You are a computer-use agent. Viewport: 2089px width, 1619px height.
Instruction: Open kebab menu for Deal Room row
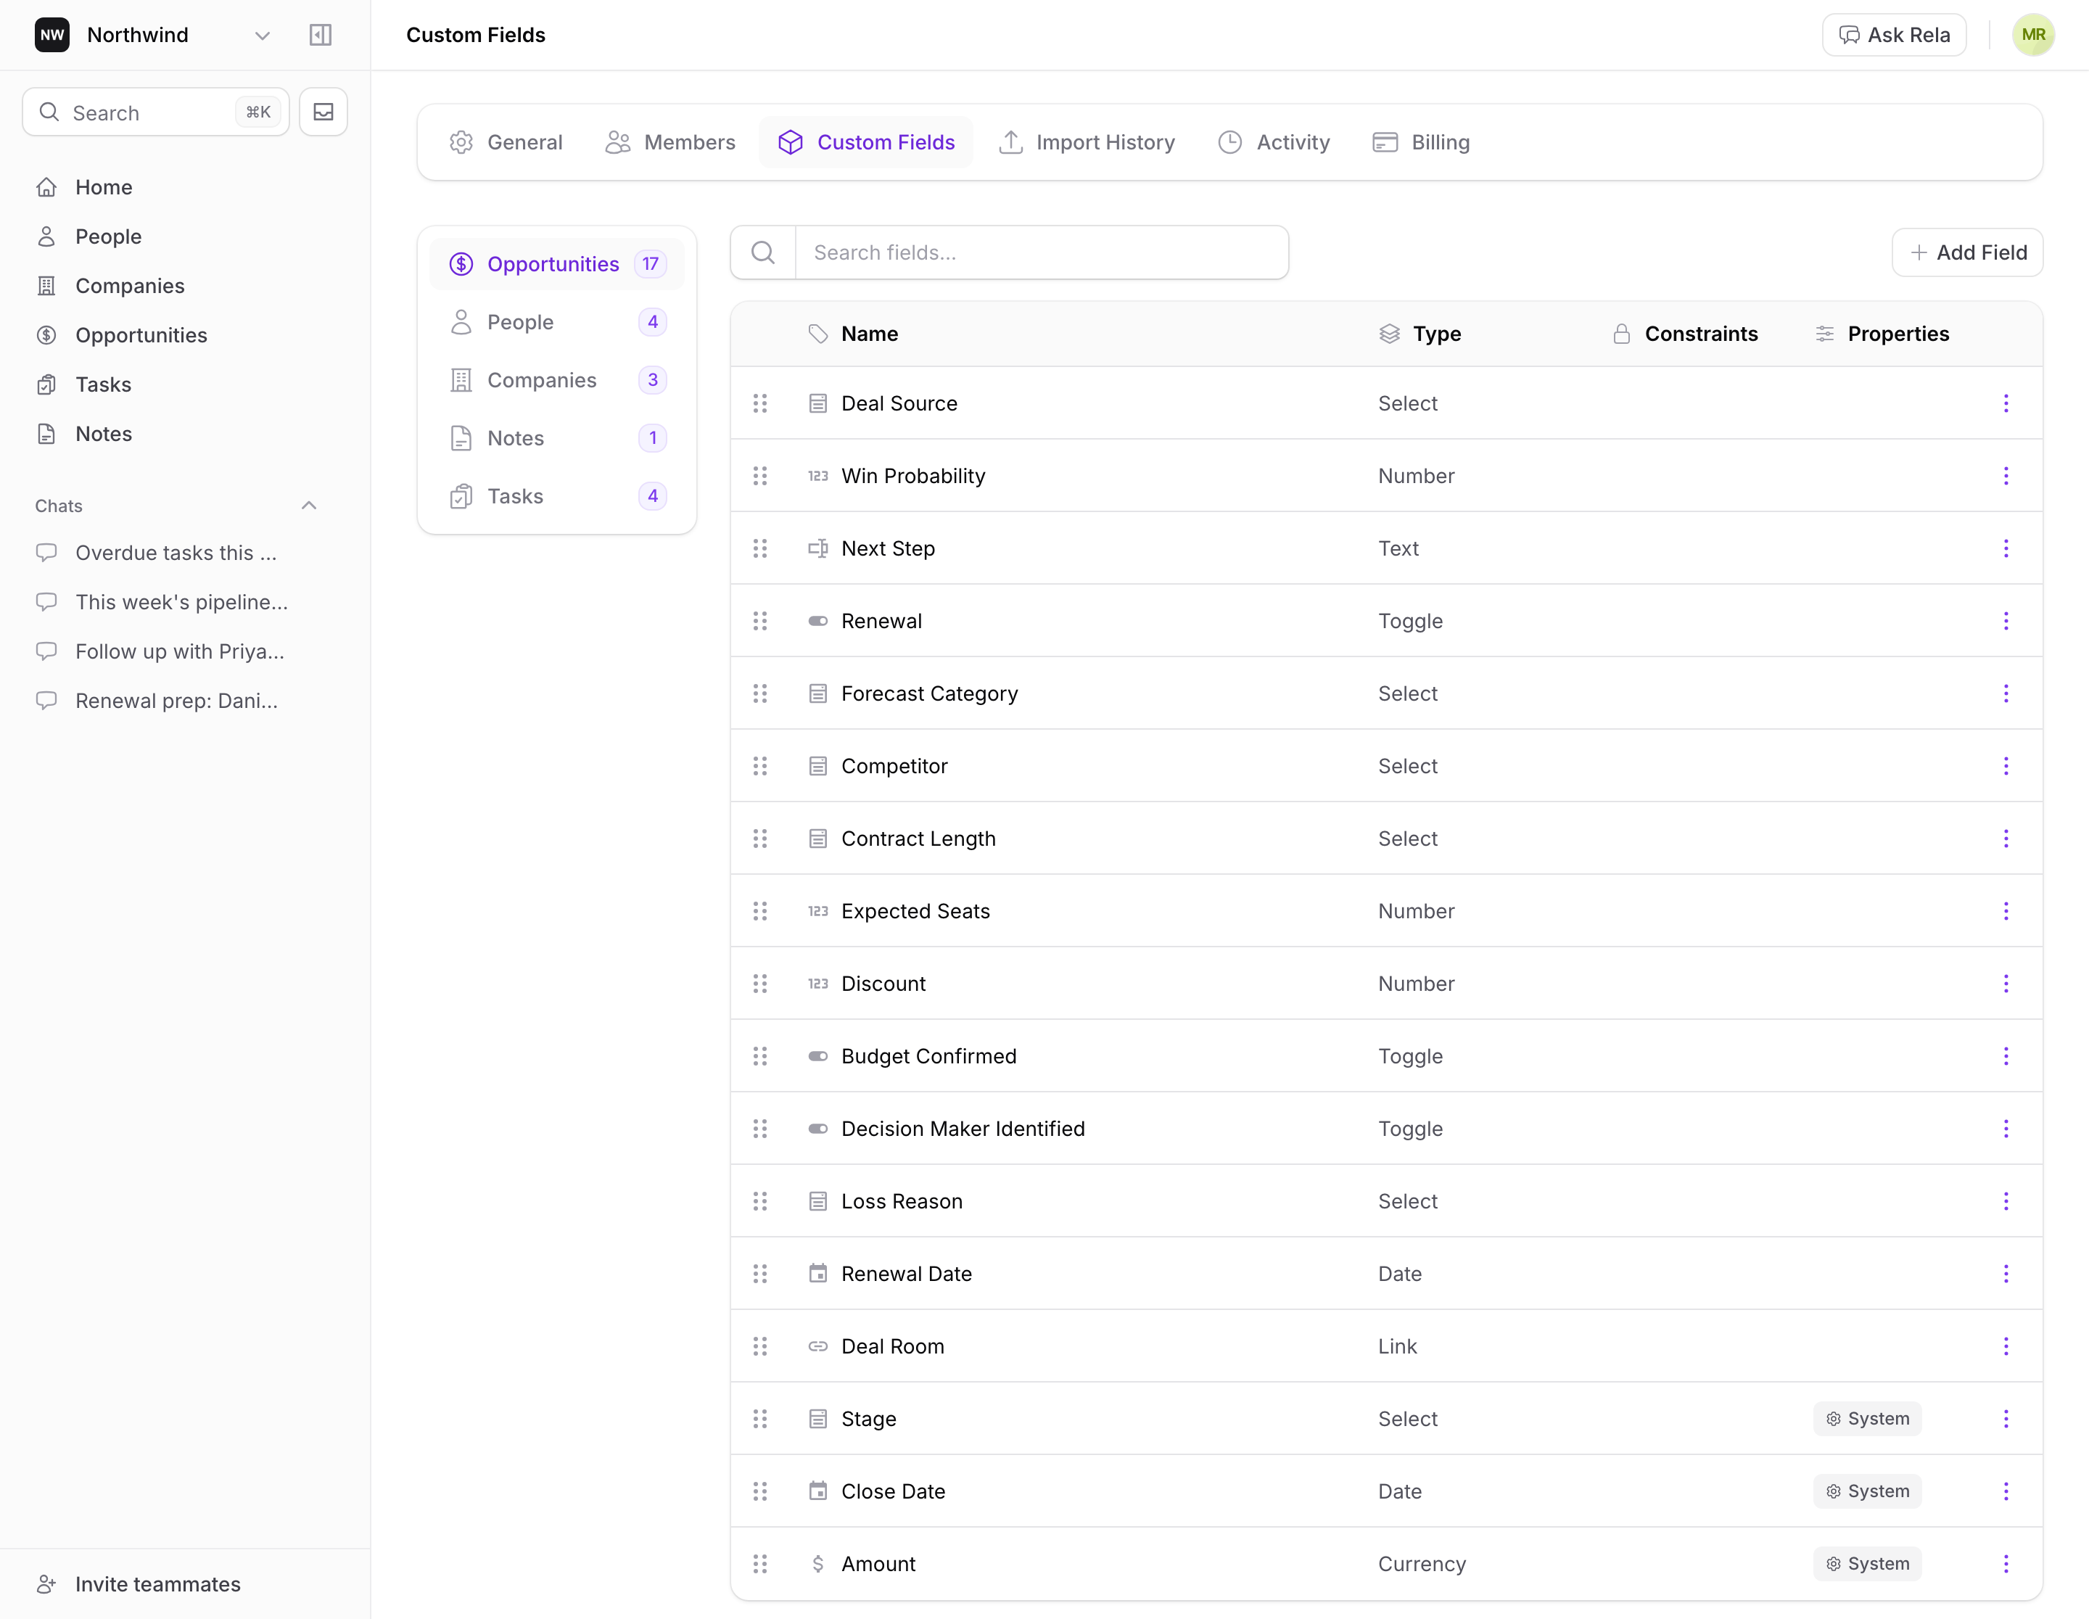[2006, 1346]
